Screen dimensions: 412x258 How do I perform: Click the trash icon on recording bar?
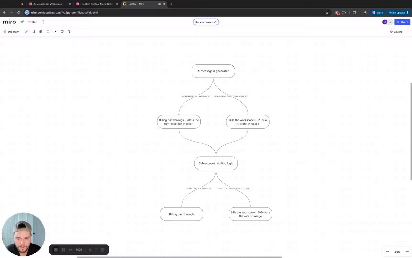(103, 250)
